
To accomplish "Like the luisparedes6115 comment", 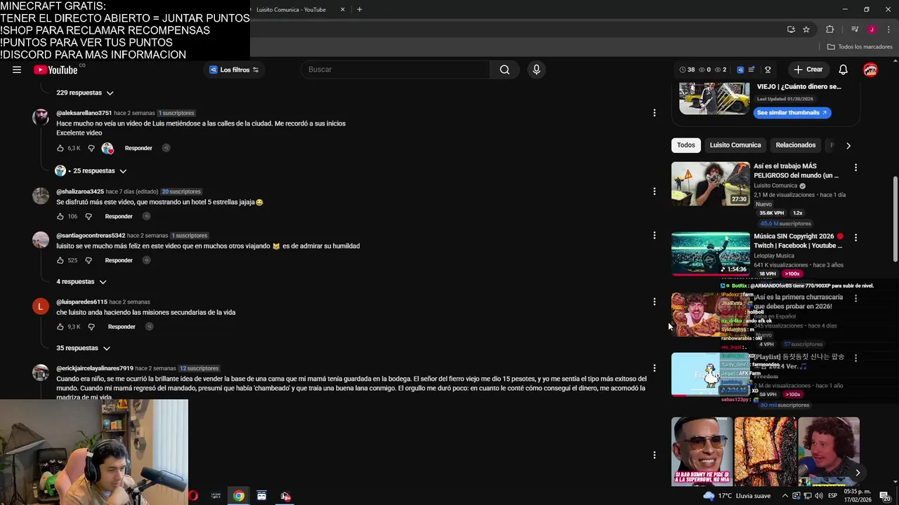I will point(60,327).
